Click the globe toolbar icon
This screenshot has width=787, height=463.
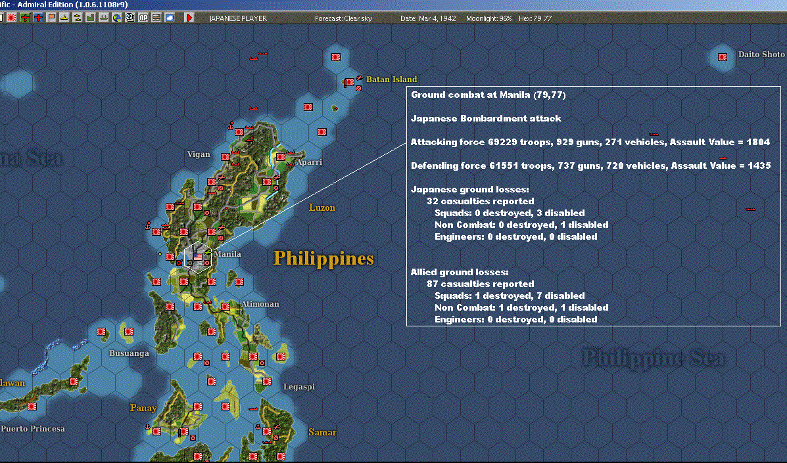click(116, 18)
